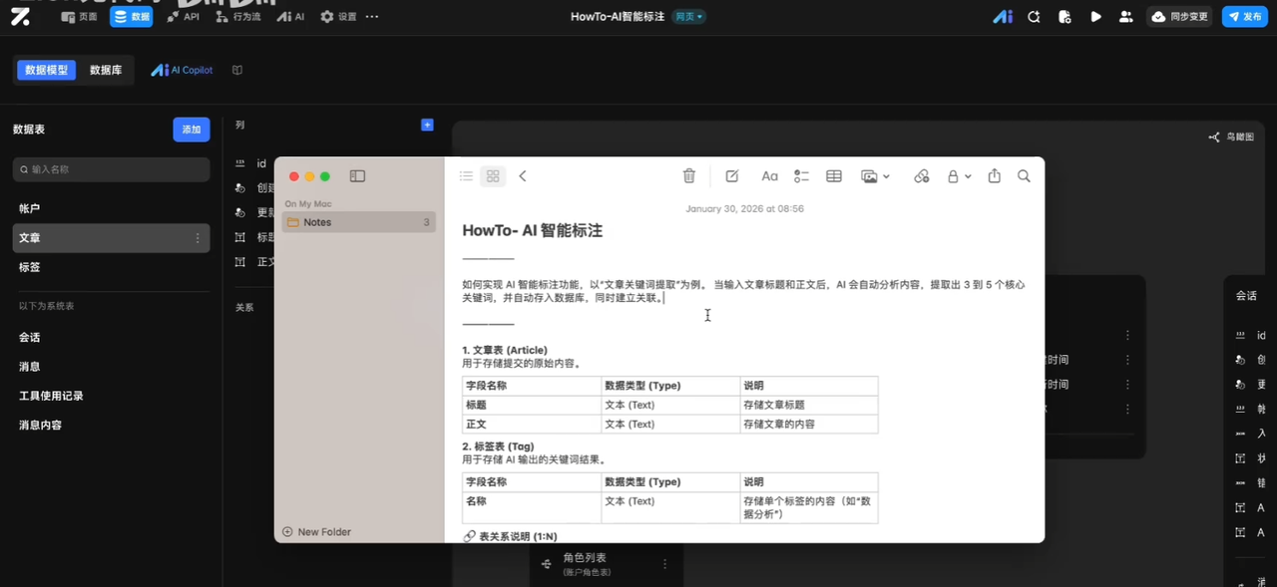
Task: Open the 页面 (Pages) tab
Action: pyautogui.click(x=80, y=17)
